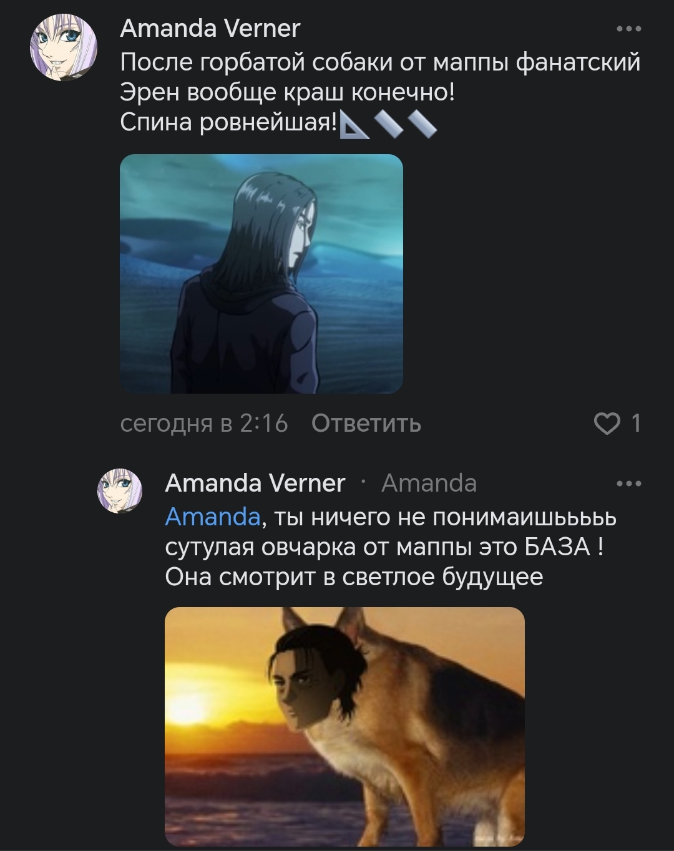Open three-dot menu of the top comment

click(628, 29)
